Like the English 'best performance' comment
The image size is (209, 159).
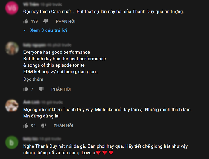tap(26, 89)
